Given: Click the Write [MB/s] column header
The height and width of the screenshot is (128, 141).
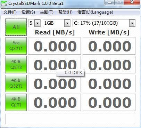Looking at the screenshot, I should pos(109,32).
